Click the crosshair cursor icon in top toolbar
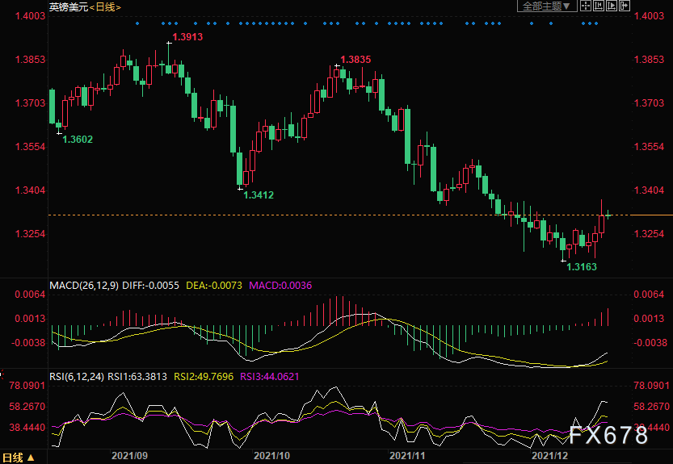Image resolution: width=673 pixels, height=464 pixels. pos(586,6)
